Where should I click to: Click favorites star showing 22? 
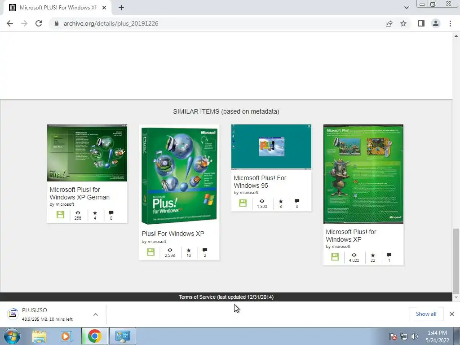372,255
